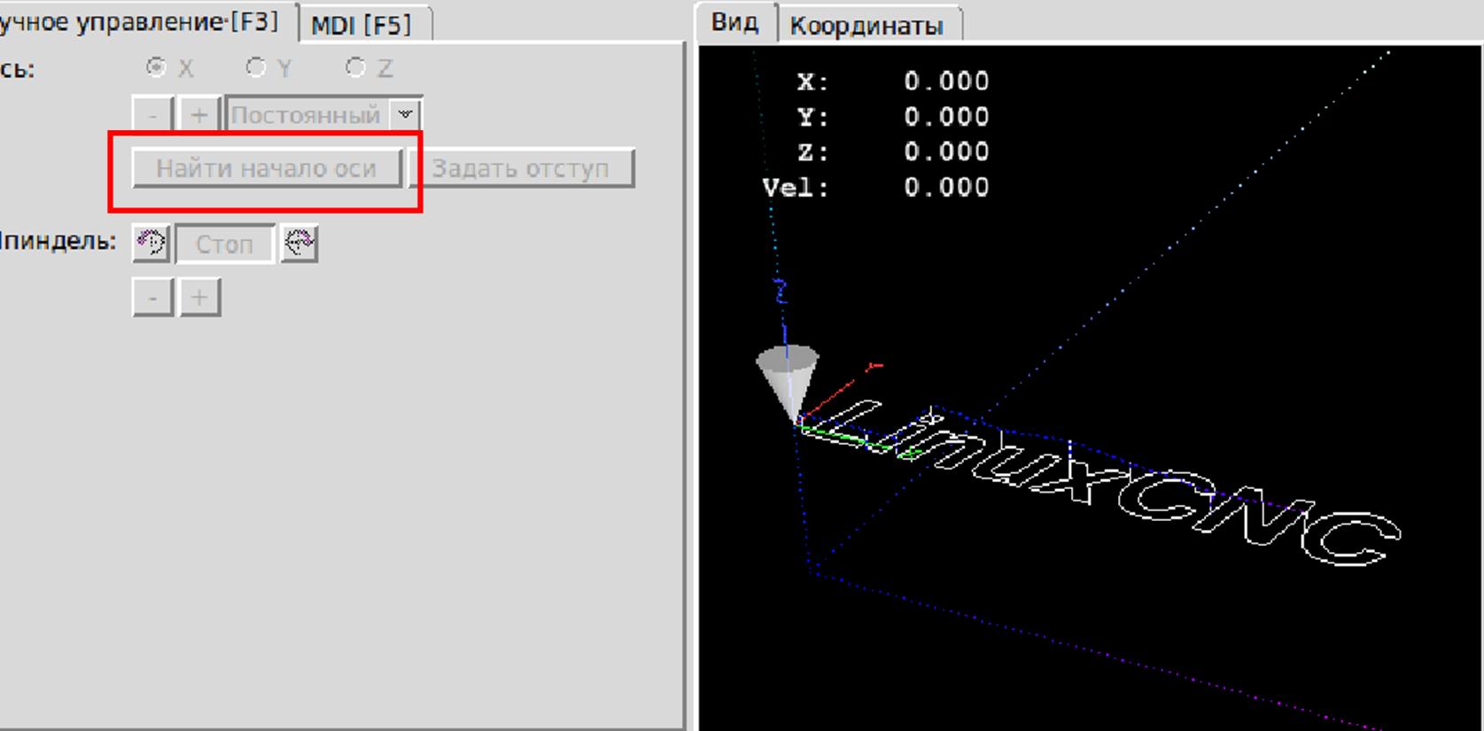This screenshot has width=1484, height=731.
Task: Select the Y axis radio button
Action: pyautogui.click(x=255, y=67)
